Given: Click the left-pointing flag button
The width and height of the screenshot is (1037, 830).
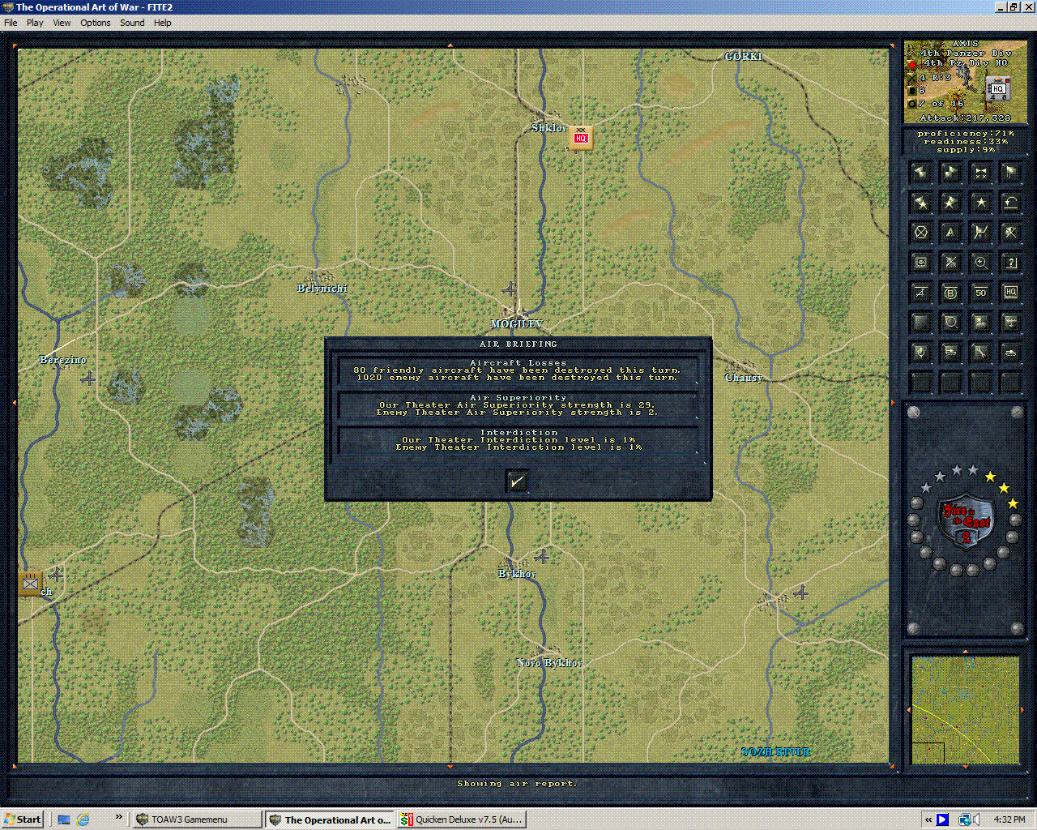Looking at the screenshot, I should pyautogui.click(x=920, y=172).
